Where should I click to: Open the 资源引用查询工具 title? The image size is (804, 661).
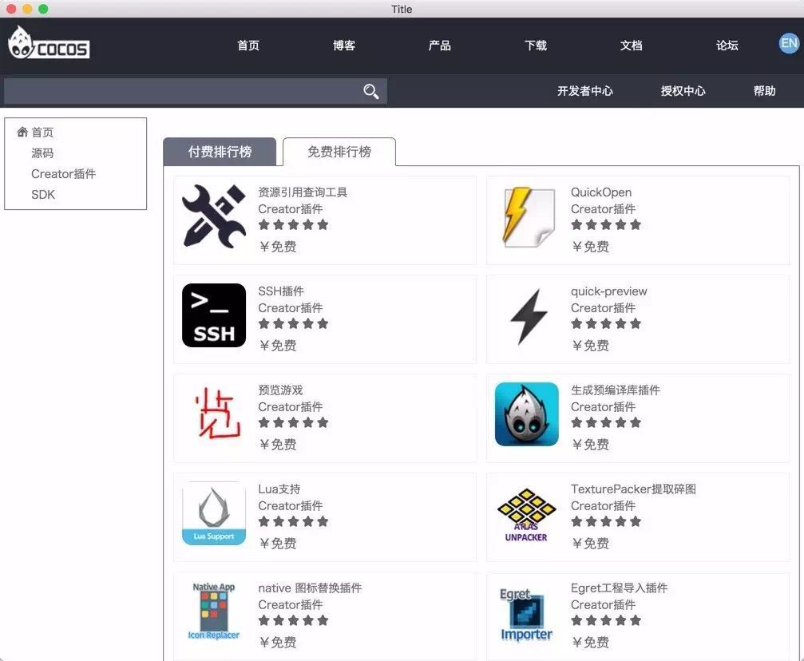(x=303, y=192)
